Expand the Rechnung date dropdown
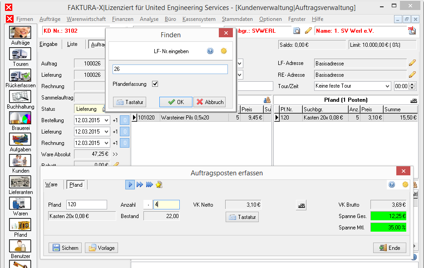The image size is (424, 268). 107,143
